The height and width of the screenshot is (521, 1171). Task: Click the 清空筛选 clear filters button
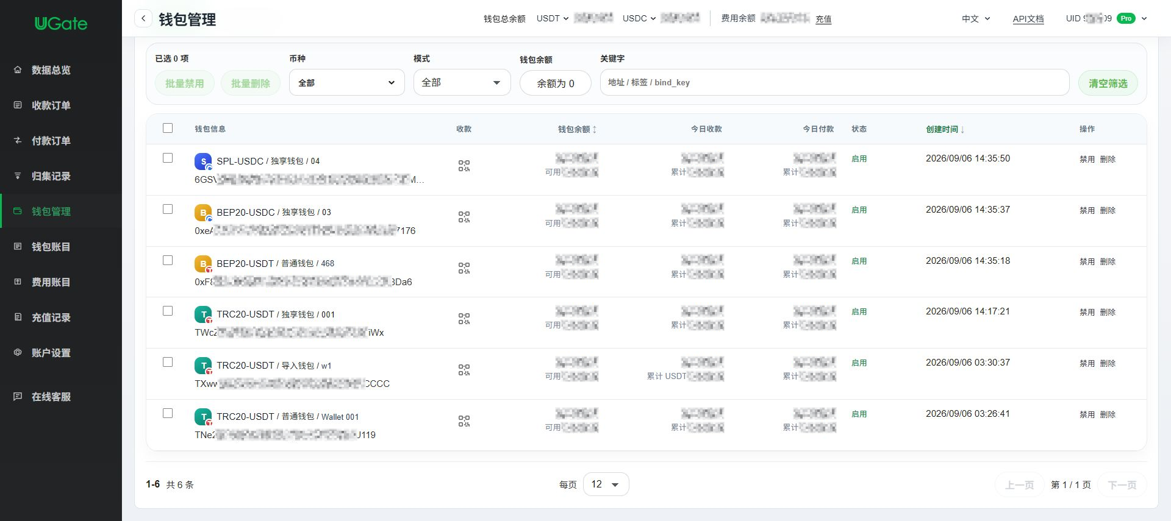pos(1108,83)
